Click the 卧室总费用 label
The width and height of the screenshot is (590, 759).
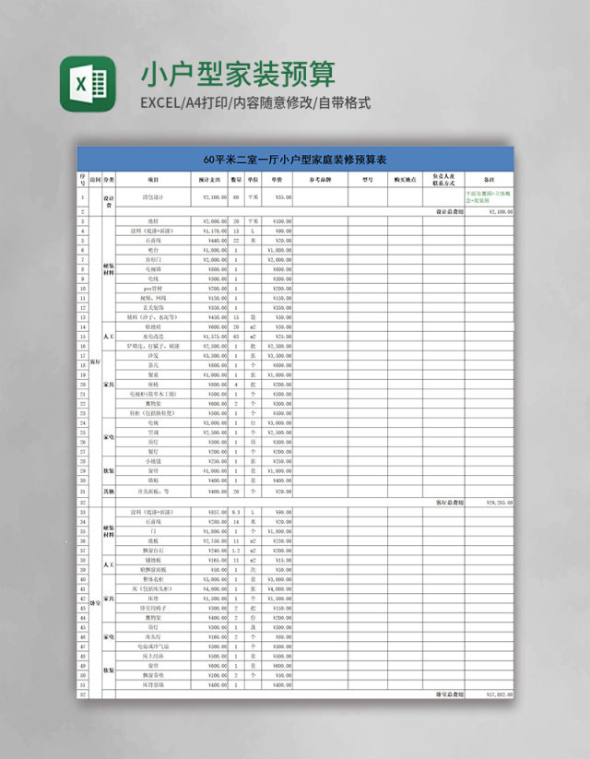pos(450,694)
